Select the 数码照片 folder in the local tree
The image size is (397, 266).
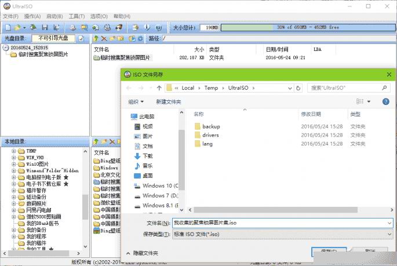tap(36, 203)
